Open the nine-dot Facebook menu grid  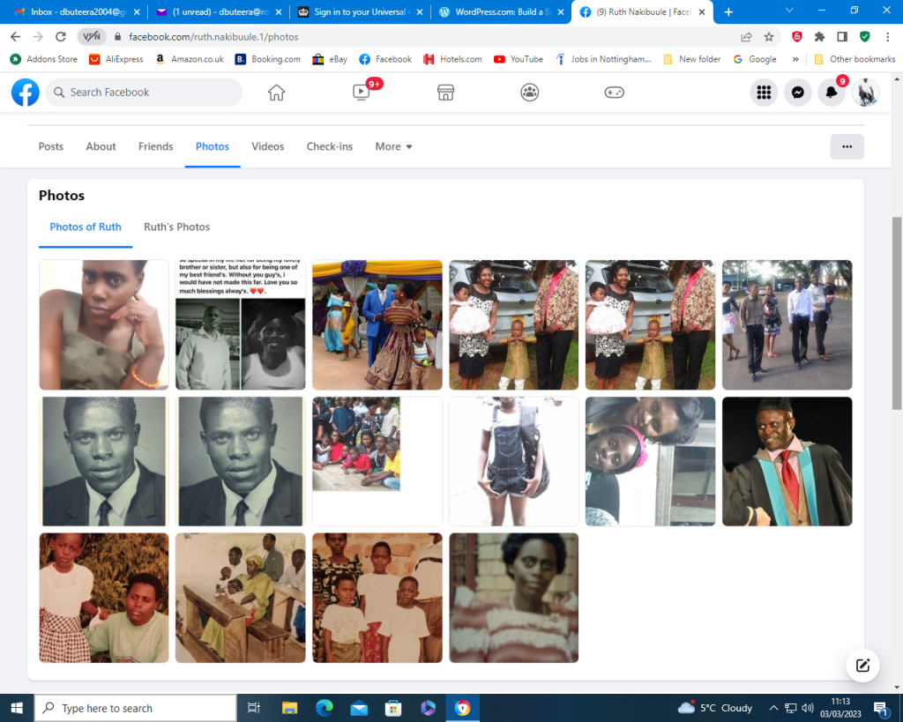764,93
